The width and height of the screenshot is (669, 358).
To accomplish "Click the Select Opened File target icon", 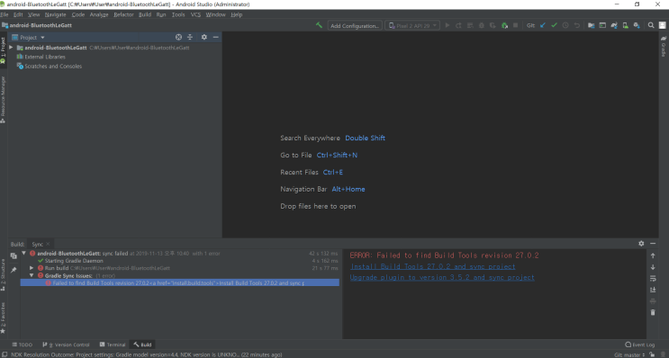I will pyautogui.click(x=178, y=37).
